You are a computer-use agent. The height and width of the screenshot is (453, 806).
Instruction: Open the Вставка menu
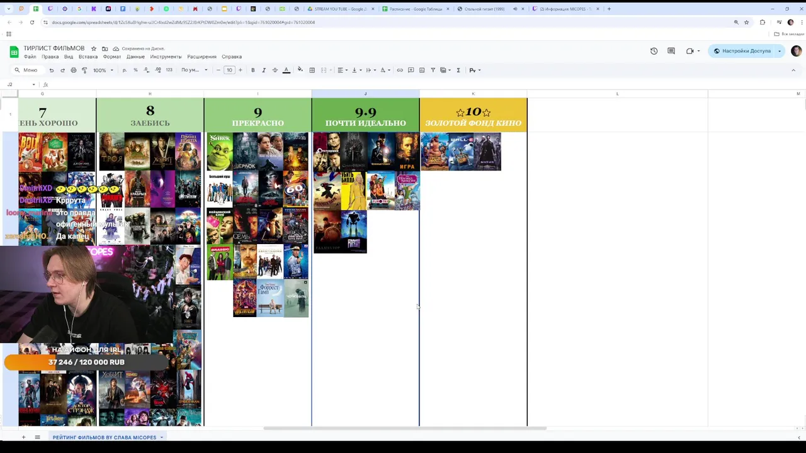point(88,57)
